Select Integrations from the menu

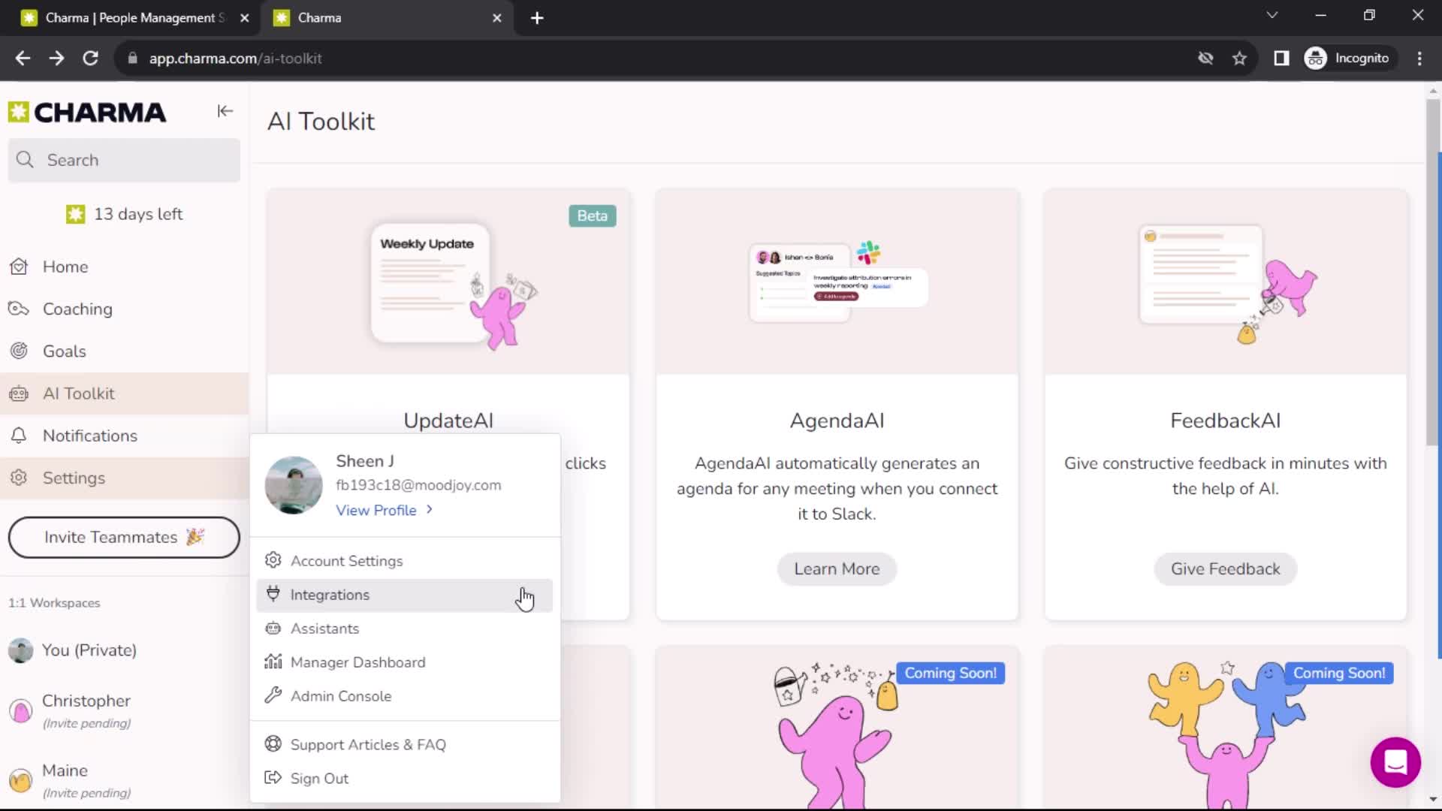pos(404,595)
